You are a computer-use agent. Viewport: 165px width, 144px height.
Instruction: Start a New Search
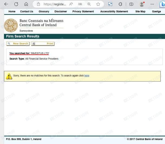pos(18,43)
